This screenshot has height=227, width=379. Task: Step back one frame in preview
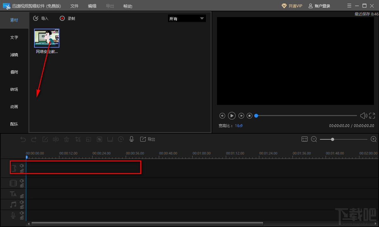(x=222, y=116)
